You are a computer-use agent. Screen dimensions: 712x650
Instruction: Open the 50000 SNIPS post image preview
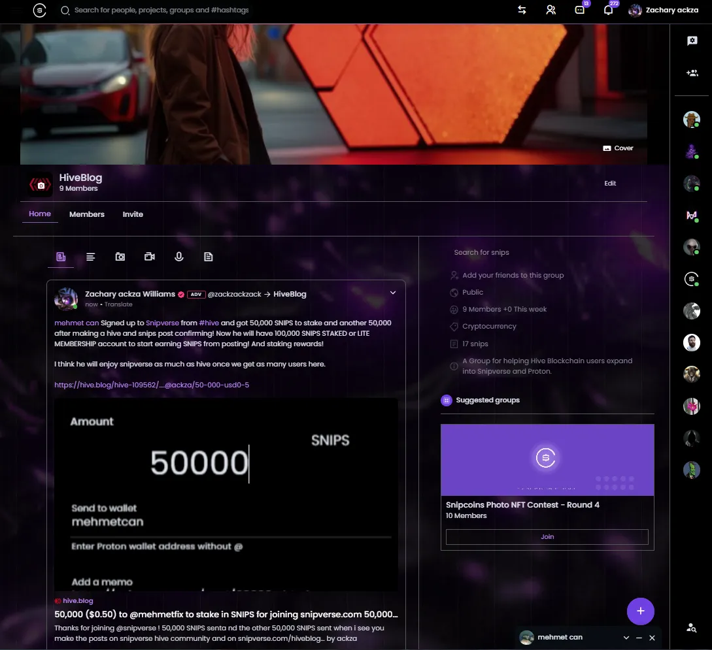[x=226, y=495]
